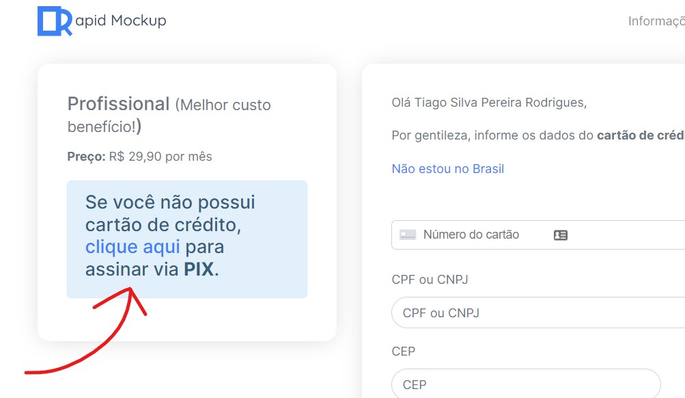
Task: Select the 'Não estou no Brasil' link
Action: click(448, 169)
